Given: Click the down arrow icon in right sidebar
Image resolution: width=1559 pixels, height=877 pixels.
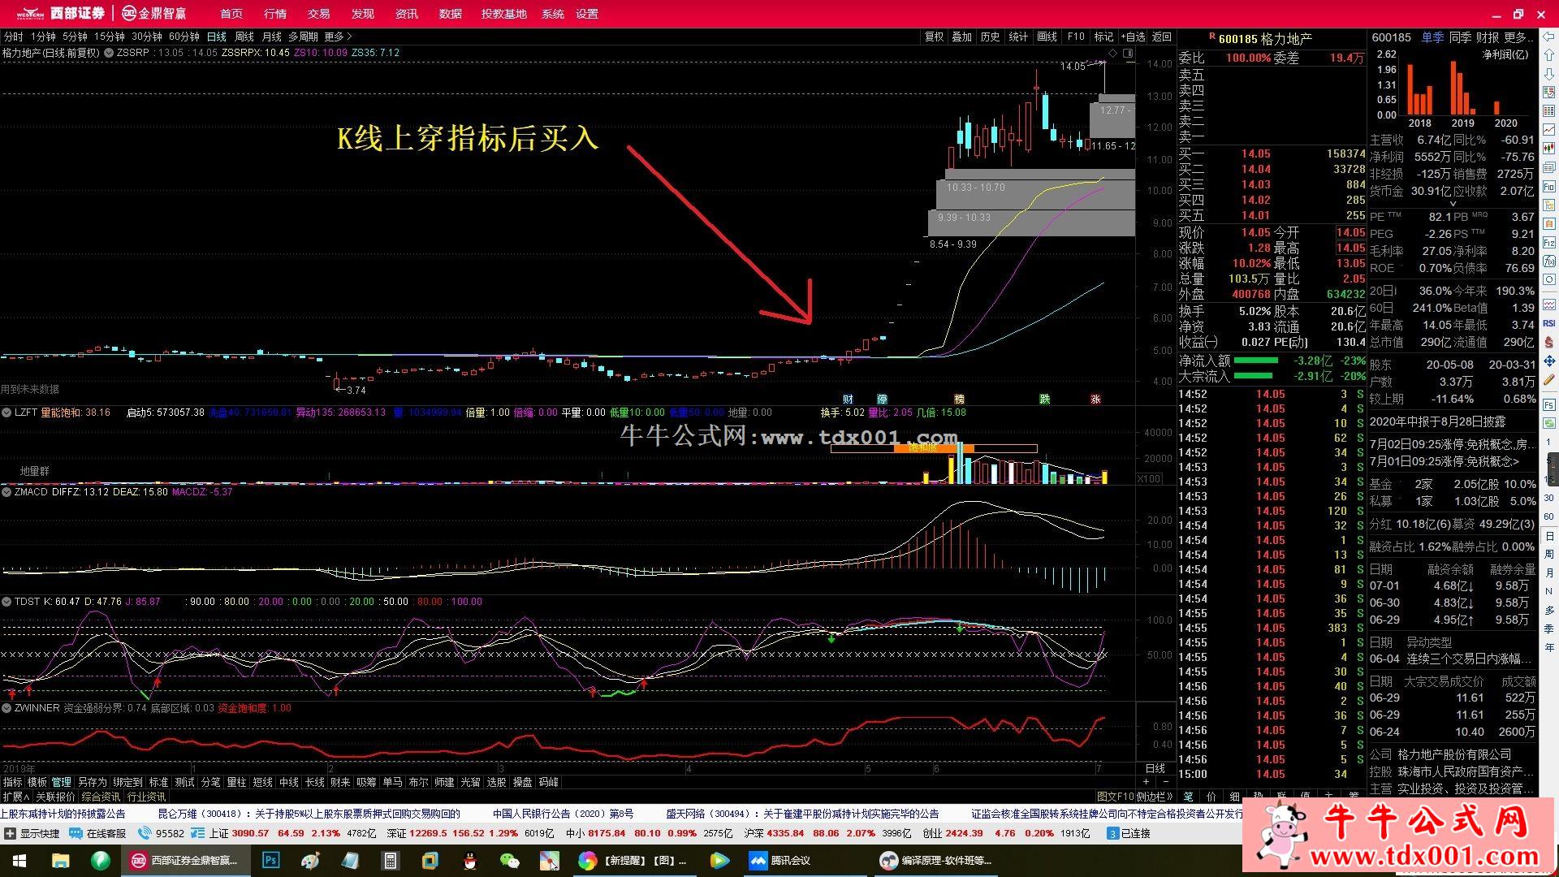Looking at the screenshot, I should (x=1549, y=74).
